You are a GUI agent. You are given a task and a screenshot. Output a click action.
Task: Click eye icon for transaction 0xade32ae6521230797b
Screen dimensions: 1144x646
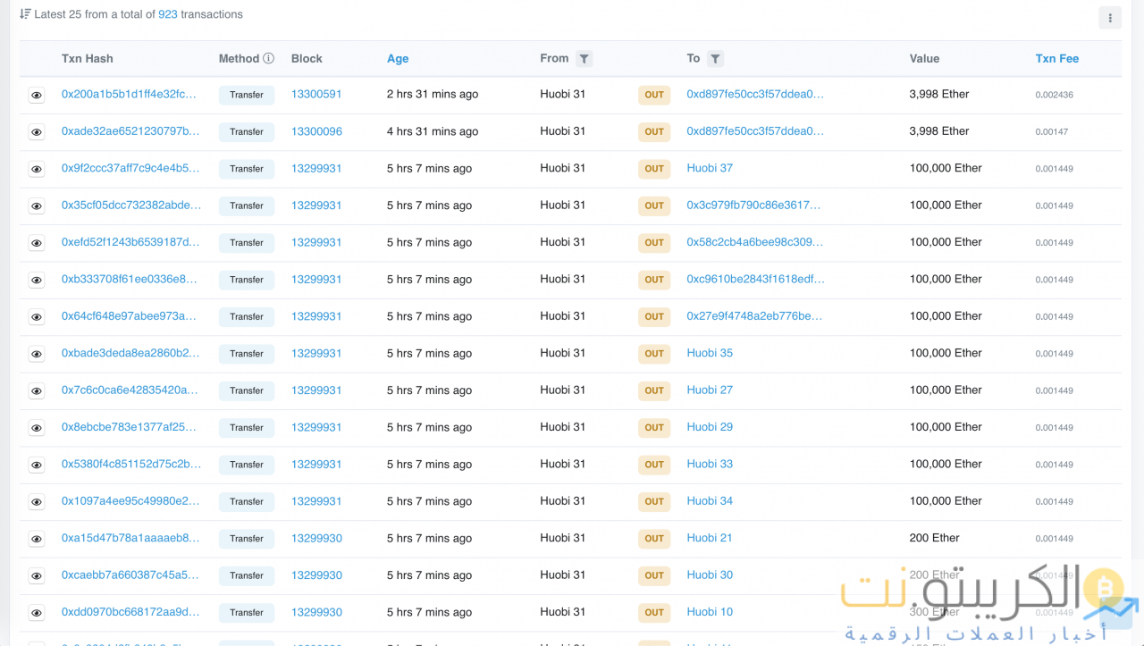pos(37,132)
